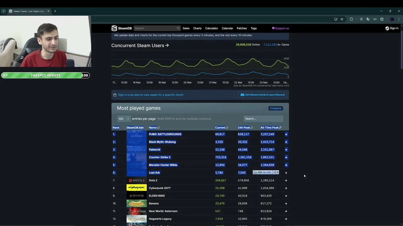Click the plus icon on Black Myth: Wukong row
Image resolution: width=403 pixels, height=226 pixels.
coord(286,142)
